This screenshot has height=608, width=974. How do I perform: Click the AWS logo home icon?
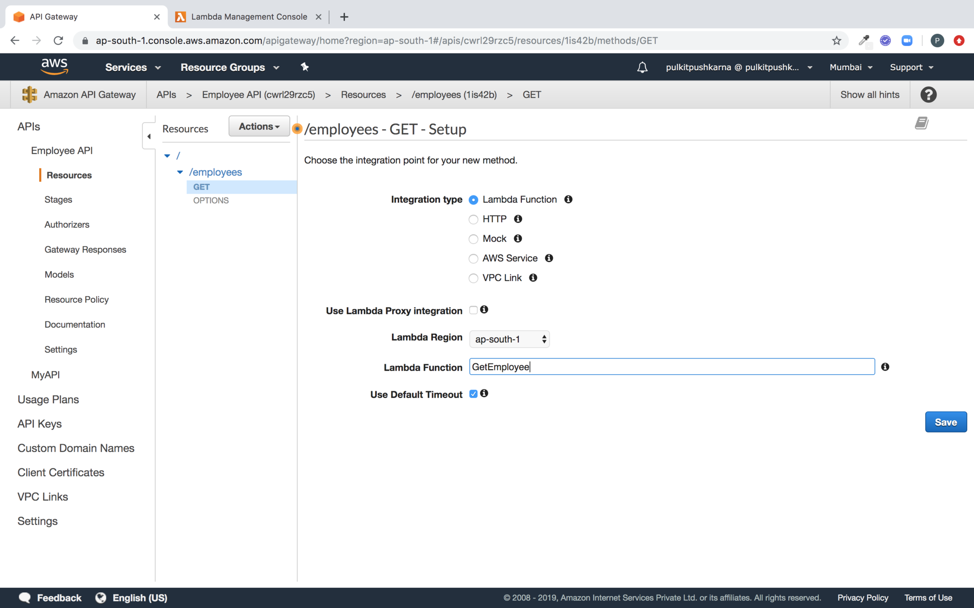[x=55, y=67]
